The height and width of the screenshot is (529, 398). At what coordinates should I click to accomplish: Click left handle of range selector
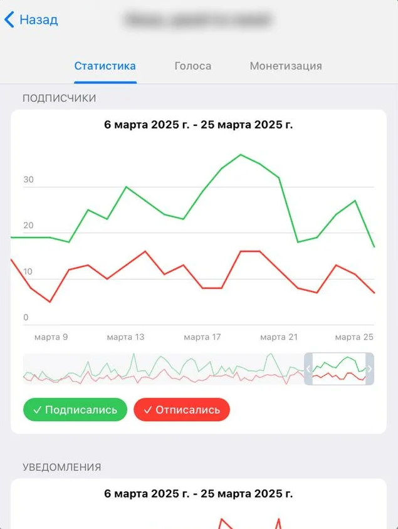tap(308, 369)
